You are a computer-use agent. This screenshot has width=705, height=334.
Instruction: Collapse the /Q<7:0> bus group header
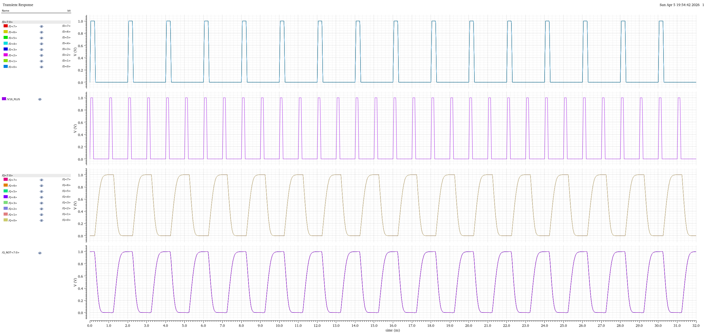point(36,176)
